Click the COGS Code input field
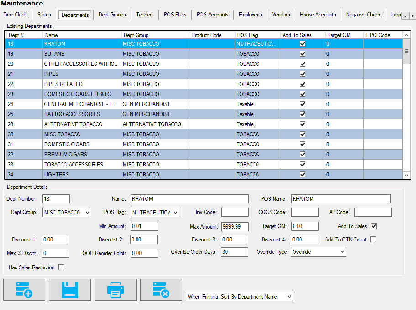This screenshot has width=416, height=310. 305,212
